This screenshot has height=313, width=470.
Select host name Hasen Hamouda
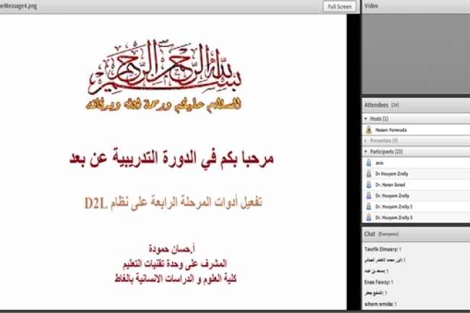391,130
